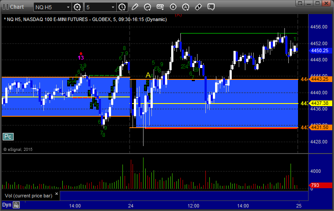Click the 4450.25 current price marker

[320, 51]
